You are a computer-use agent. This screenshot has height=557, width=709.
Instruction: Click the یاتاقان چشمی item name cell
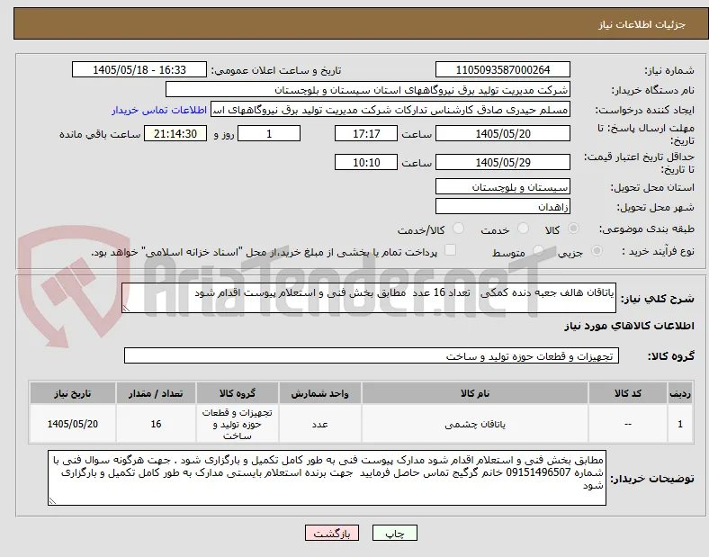tap(475, 424)
